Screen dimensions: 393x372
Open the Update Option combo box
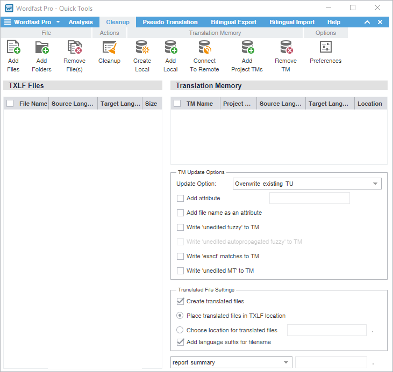(x=307, y=184)
